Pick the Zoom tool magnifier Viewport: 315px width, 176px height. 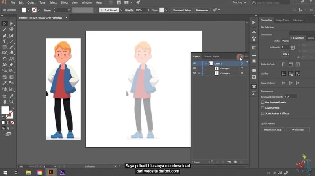point(11,102)
